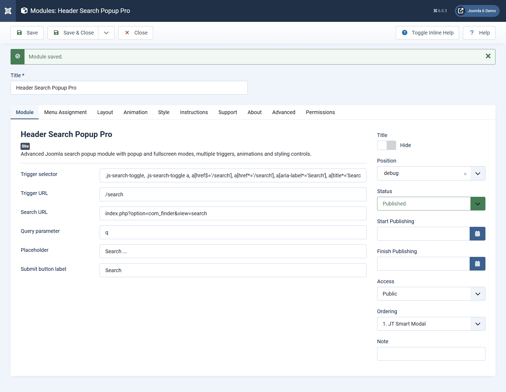Screen dimensions: 506x392
Task: Click the Close button in the toolbar
Action: click(x=135, y=33)
